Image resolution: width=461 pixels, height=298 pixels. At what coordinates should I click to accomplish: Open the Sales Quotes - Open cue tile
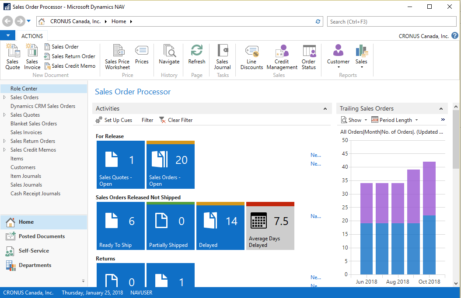[x=121, y=165]
